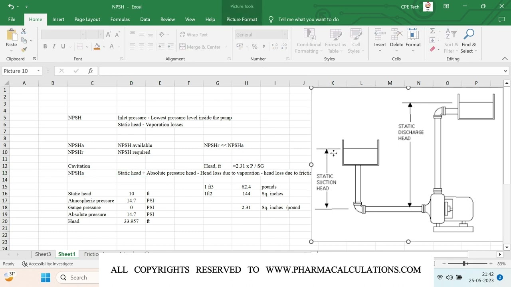Toggle Italic formatting
This screenshot has height=287, width=511.
point(54,47)
